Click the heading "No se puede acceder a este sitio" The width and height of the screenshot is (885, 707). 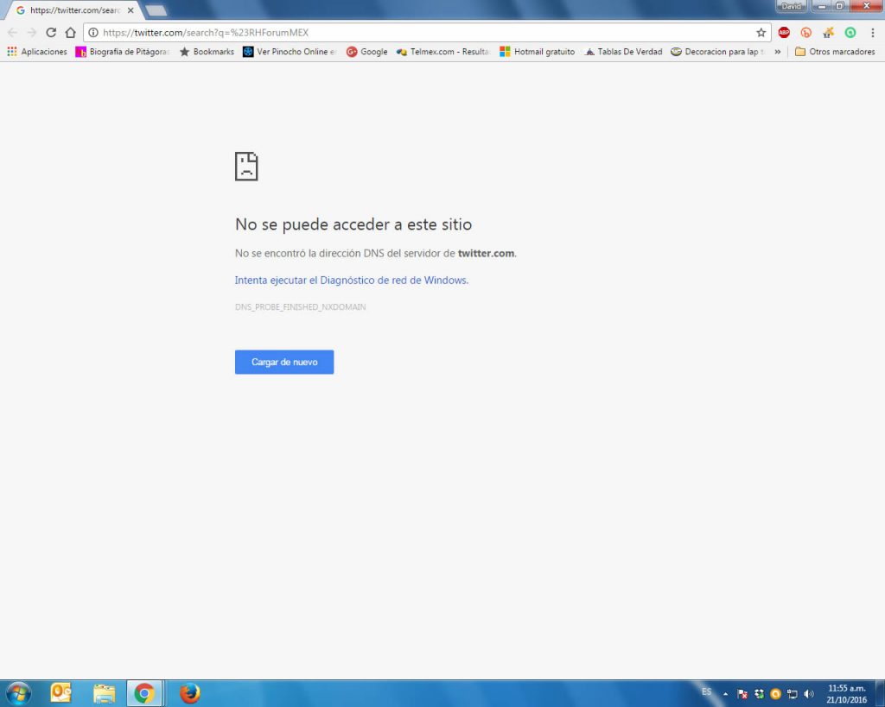click(353, 224)
